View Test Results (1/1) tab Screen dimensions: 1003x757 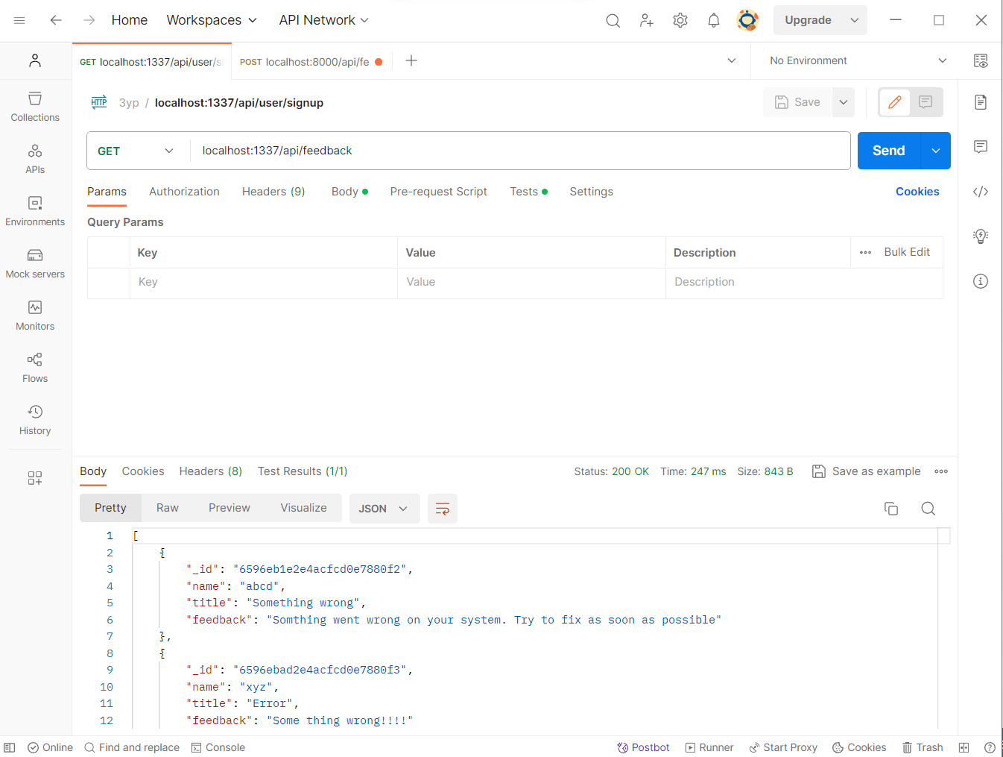click(303, 471)
